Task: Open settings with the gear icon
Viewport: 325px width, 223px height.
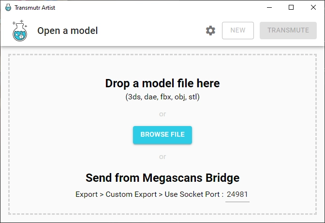Action: tap(210, 31)
